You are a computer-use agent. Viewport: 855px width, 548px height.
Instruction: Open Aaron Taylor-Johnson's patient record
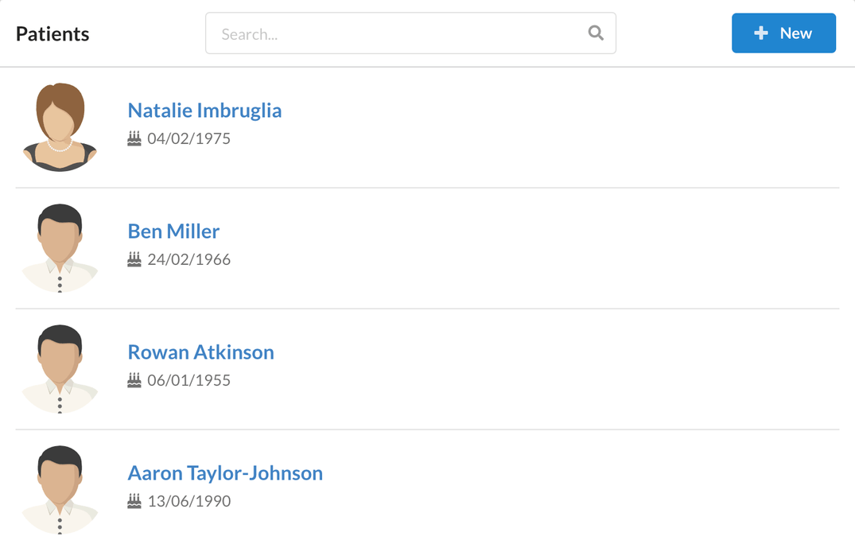click(225, 473)
